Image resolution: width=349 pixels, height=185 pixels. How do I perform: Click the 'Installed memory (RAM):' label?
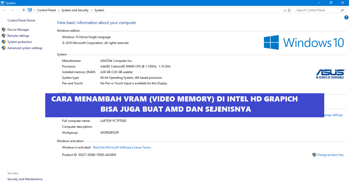tap(79, 72)
